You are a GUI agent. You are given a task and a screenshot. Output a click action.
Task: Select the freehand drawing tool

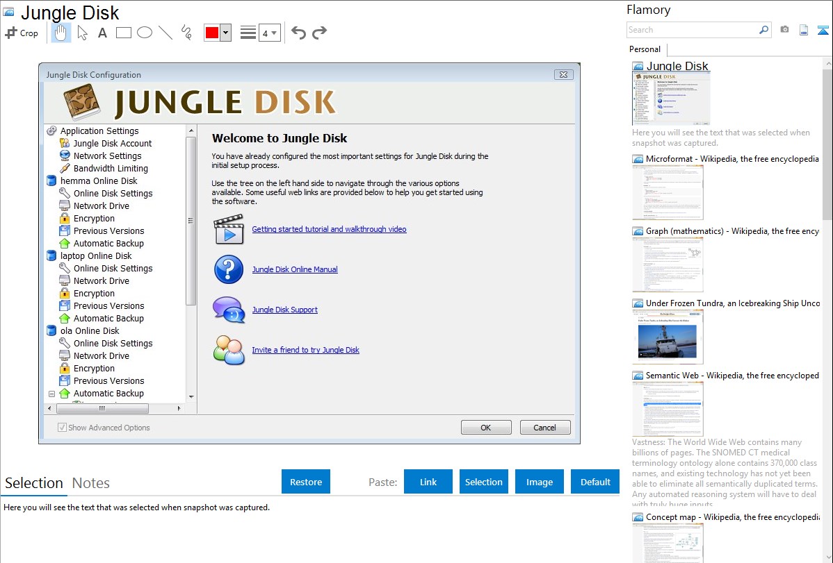pyautogui.click(x=186, y=33)
